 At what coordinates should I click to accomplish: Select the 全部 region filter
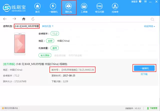click(50, 41)
